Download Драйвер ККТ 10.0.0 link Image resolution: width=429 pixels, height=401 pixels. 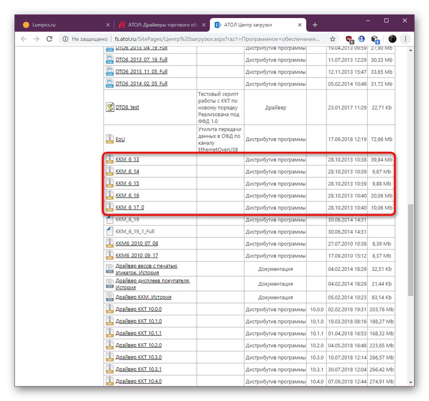point(139,309)
